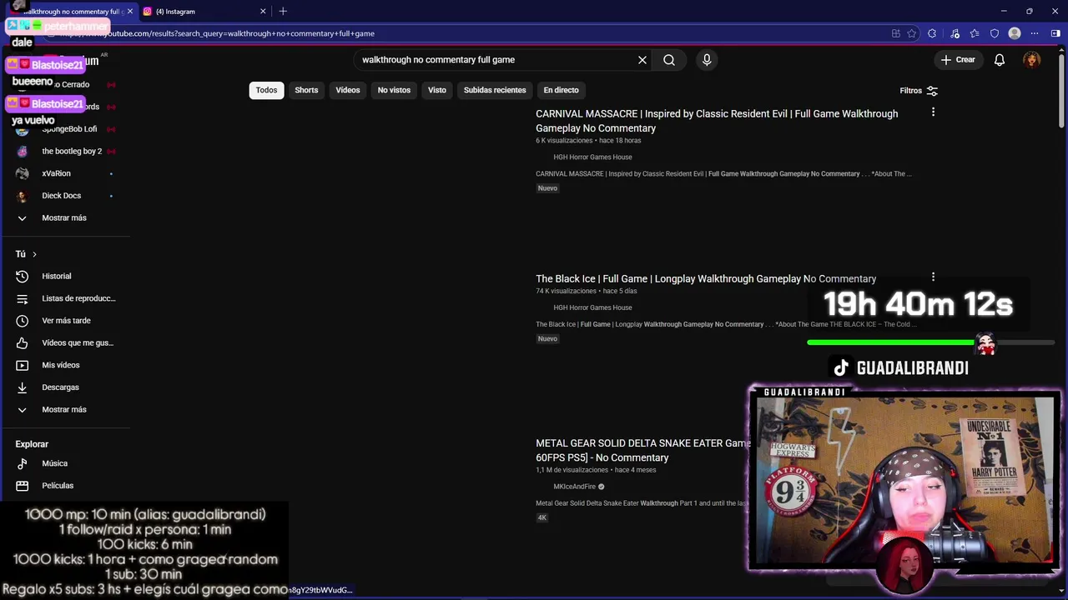This screenshot has height=600, width=1068.
Task: Select the En directo filter chip
Action: [561, 90]
